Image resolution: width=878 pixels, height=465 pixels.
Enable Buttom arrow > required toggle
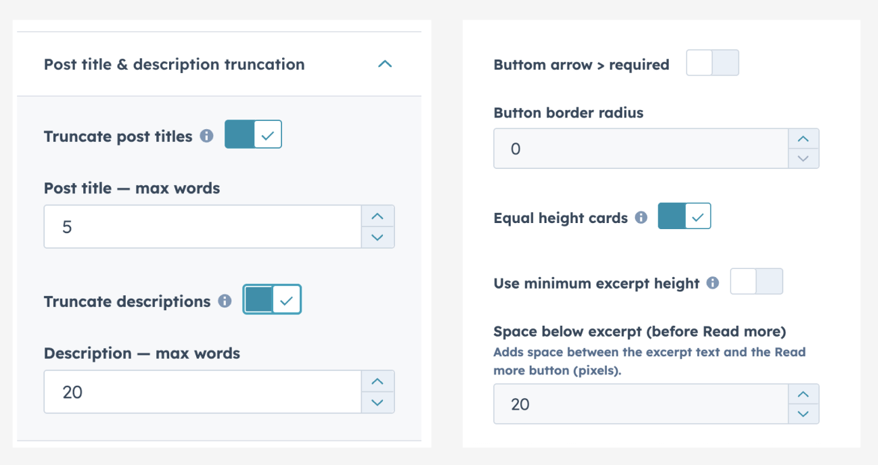click(712, 63)
